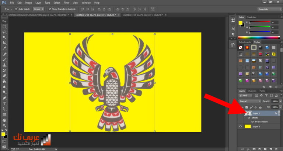Select the Paint Bucket tool
The width and height of the screenshot is (283, 151).
coord(4,81)
